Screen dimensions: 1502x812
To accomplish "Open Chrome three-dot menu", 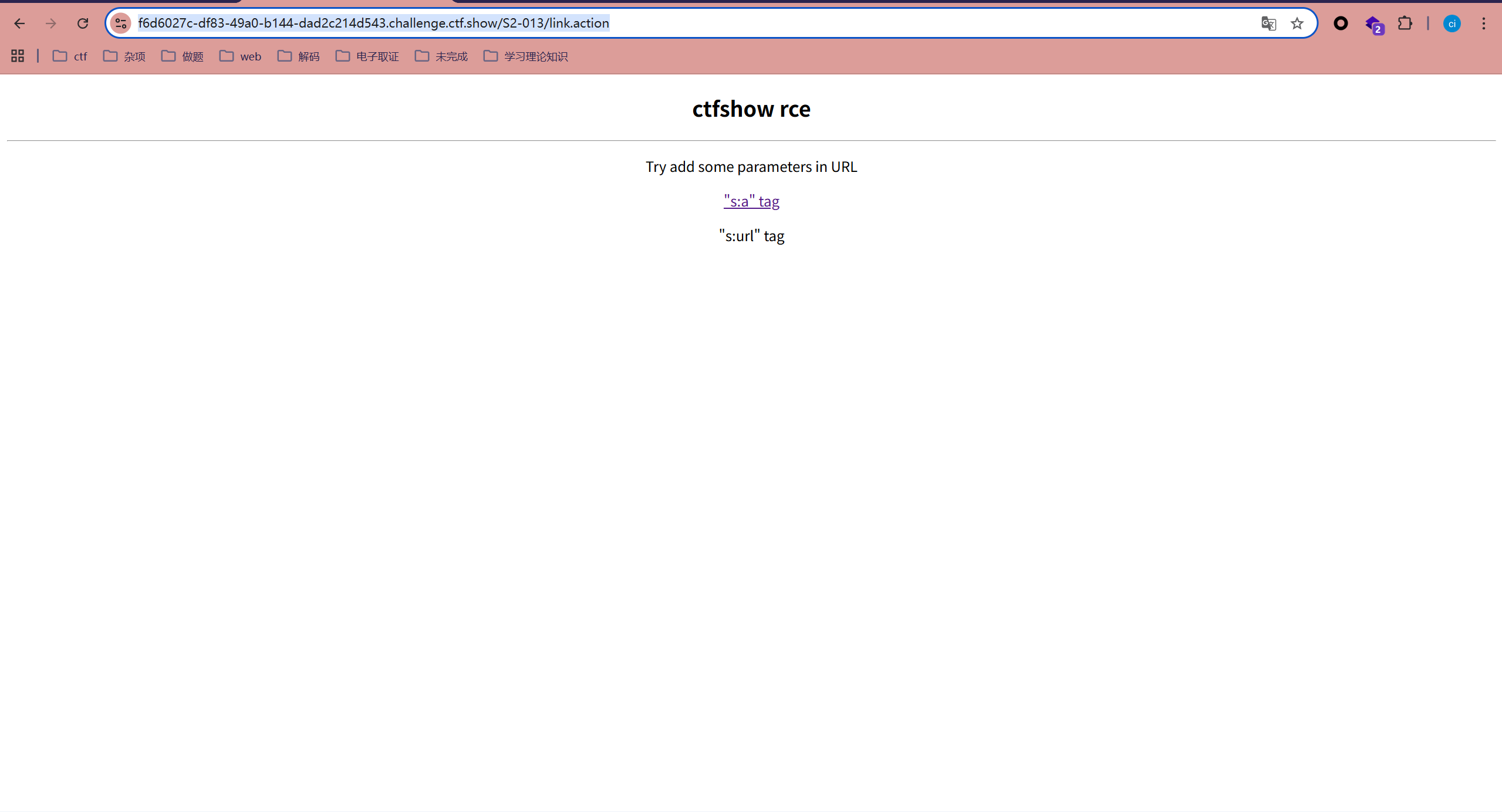I will pos(1484,23).
